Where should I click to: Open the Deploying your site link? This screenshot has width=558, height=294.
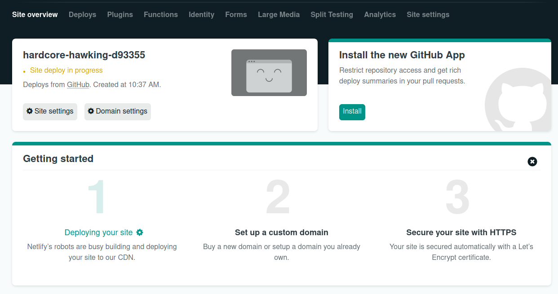[98, 233]
